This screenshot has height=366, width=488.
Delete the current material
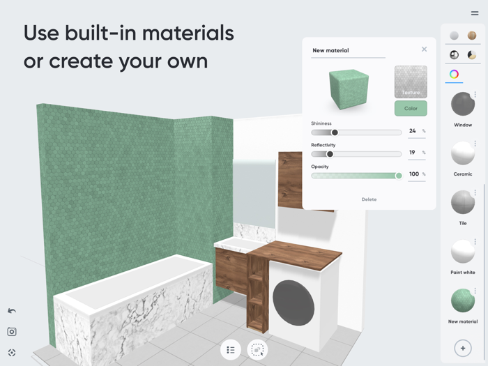coord(369,199)
